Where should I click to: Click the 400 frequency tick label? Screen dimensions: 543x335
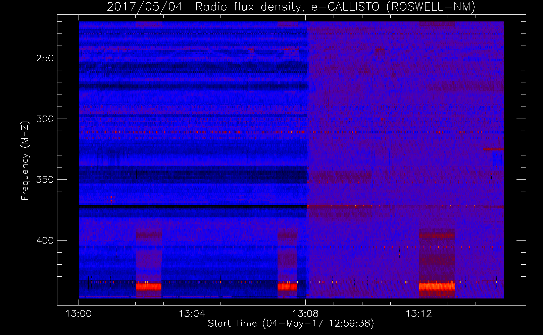pyautogui.click(x=45, y=241)
